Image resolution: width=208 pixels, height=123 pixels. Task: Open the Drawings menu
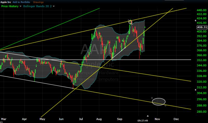click(x=38, y=2)
